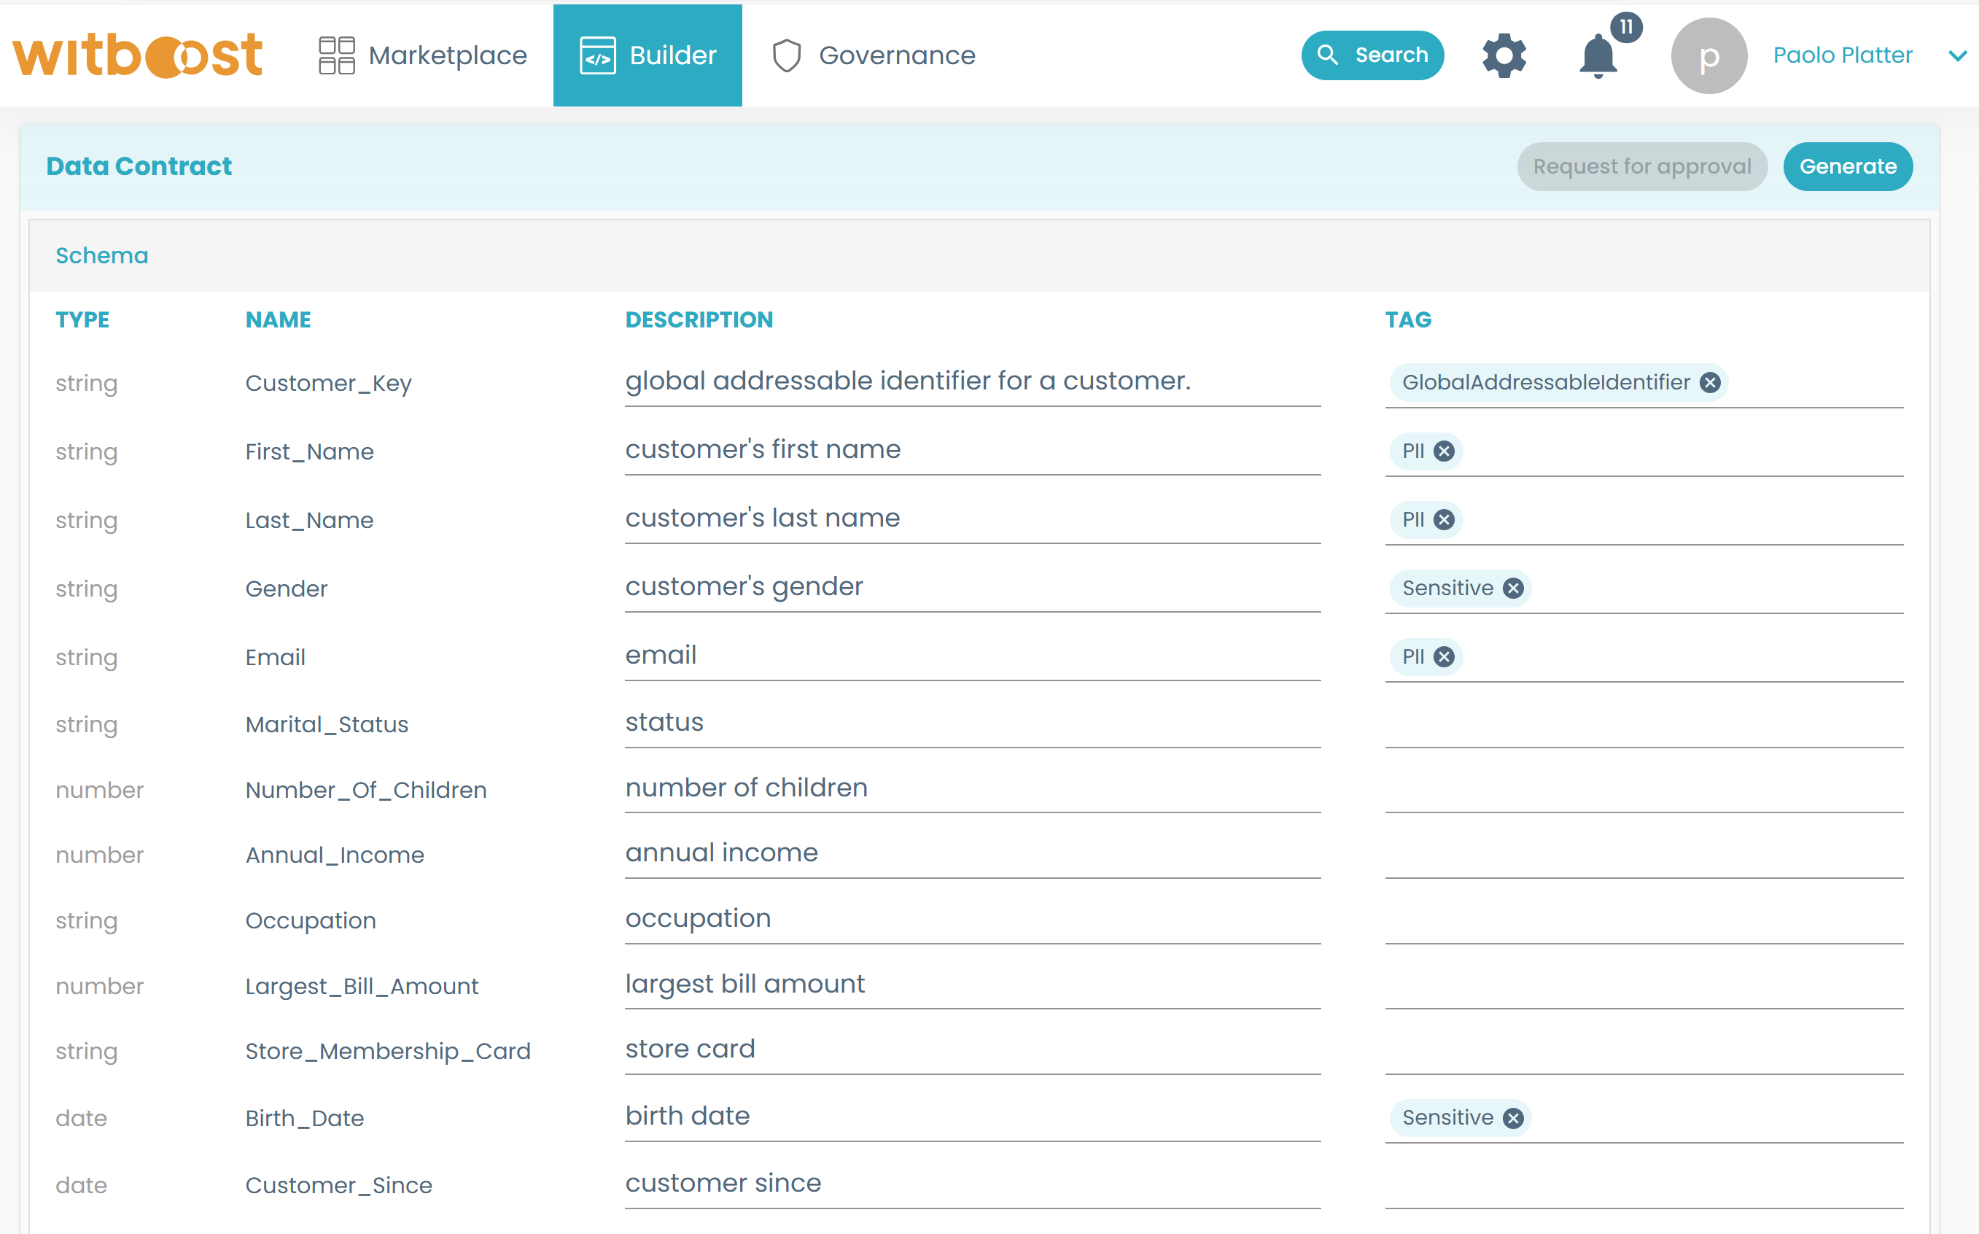The height and width of the screenshot is (1234, 1979).
Task: Click the Data Contract title
Action: [x=139, y=166]
